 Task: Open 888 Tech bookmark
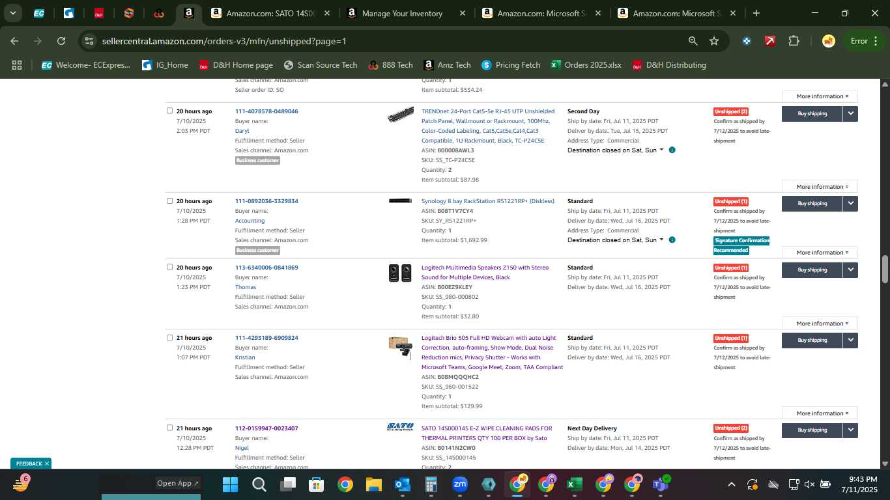coord(390,65)
